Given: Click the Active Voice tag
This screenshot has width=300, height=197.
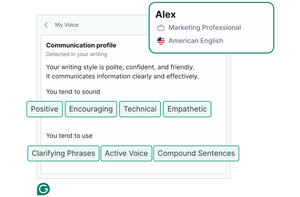Looking at the screenshot, I should (126, 153).
